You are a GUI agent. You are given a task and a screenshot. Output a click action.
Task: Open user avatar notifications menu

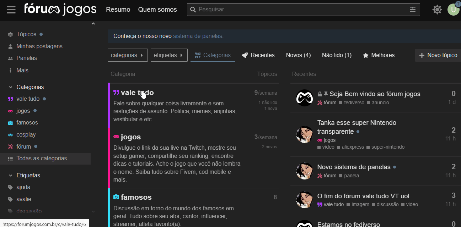point(453,10)
